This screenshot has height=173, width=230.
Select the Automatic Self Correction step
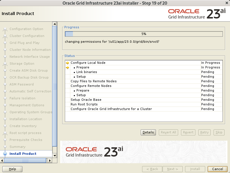pyautogui.click(x=30, y=91)
